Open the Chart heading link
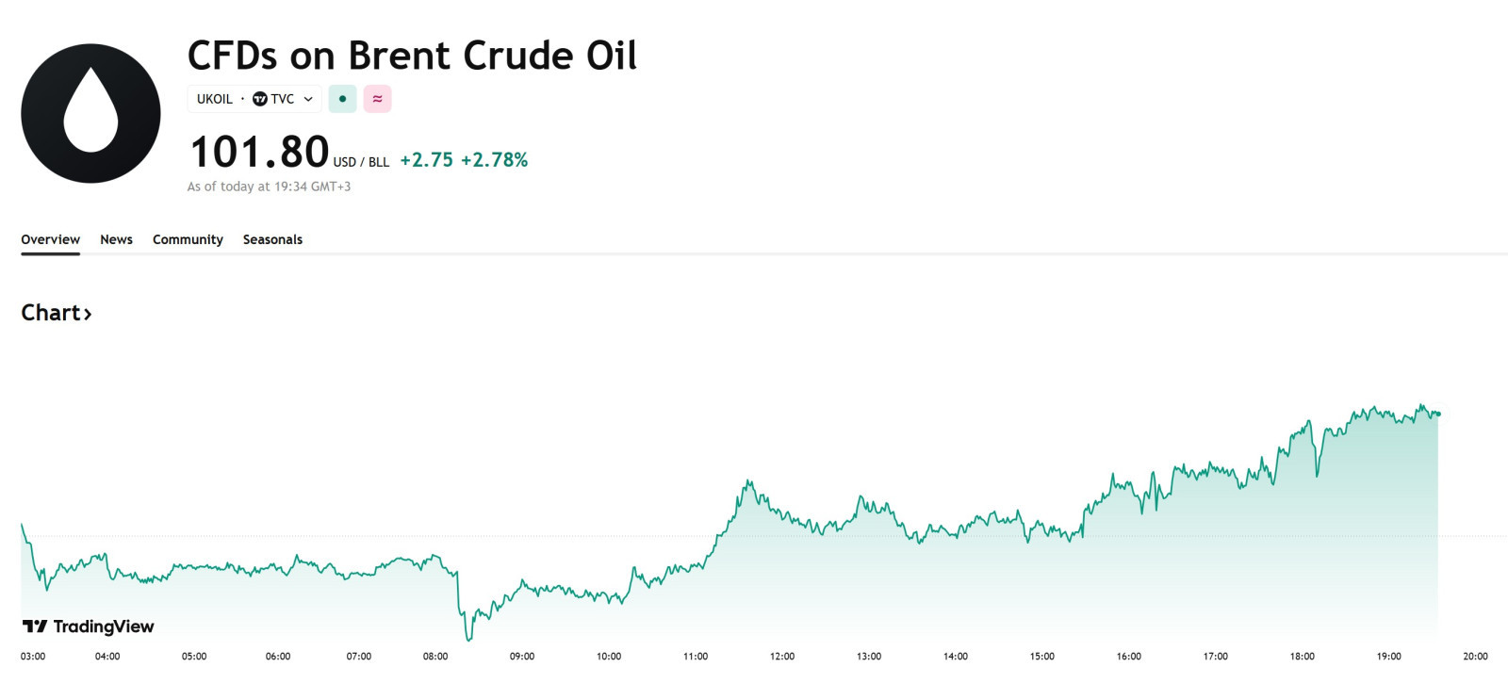 click(x=51, y=313)
